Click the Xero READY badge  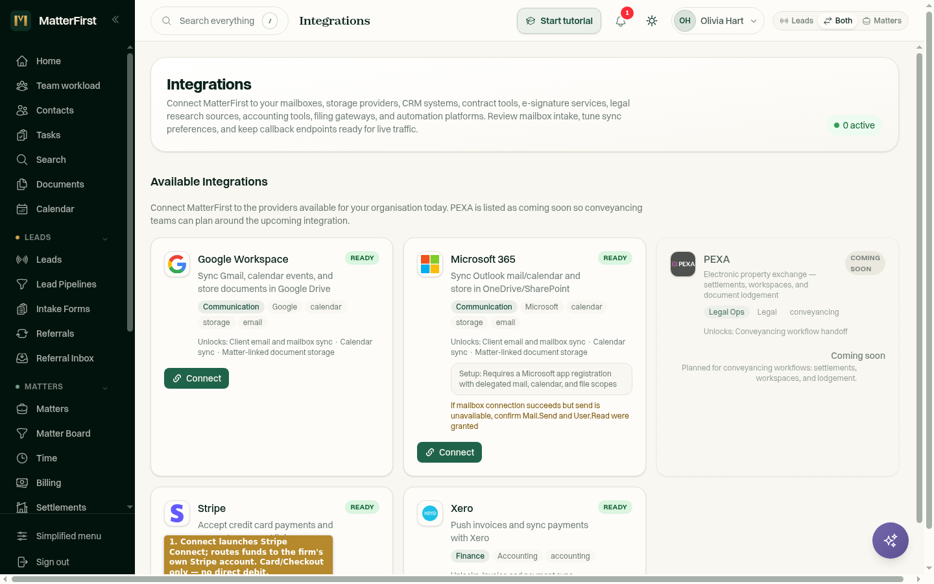pyautogui.click(x=615, y=507)
